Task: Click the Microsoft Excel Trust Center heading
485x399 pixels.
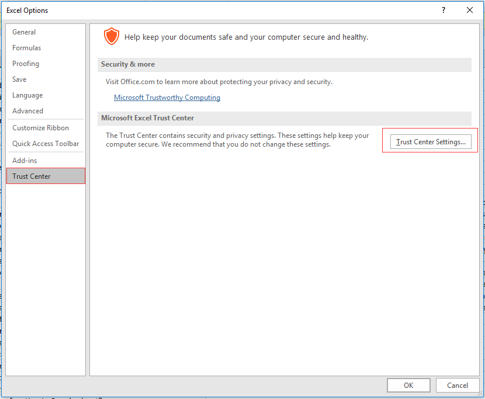Action: tap(147, 118)
